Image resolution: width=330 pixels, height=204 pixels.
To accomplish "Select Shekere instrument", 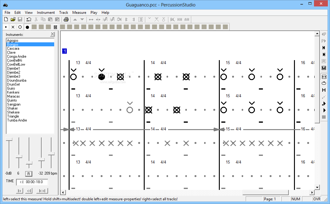I will click(x=30, y=112).
